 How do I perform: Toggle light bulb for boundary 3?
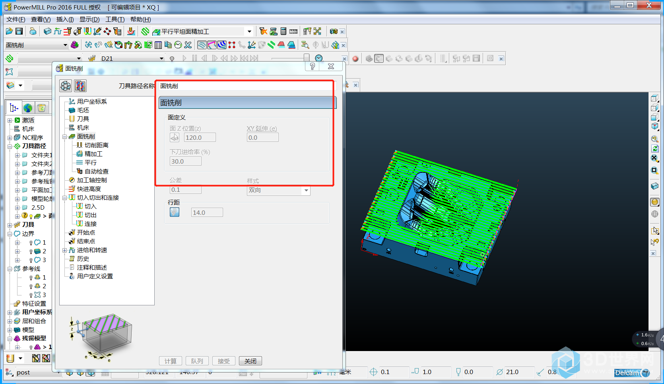pos(31,260)
